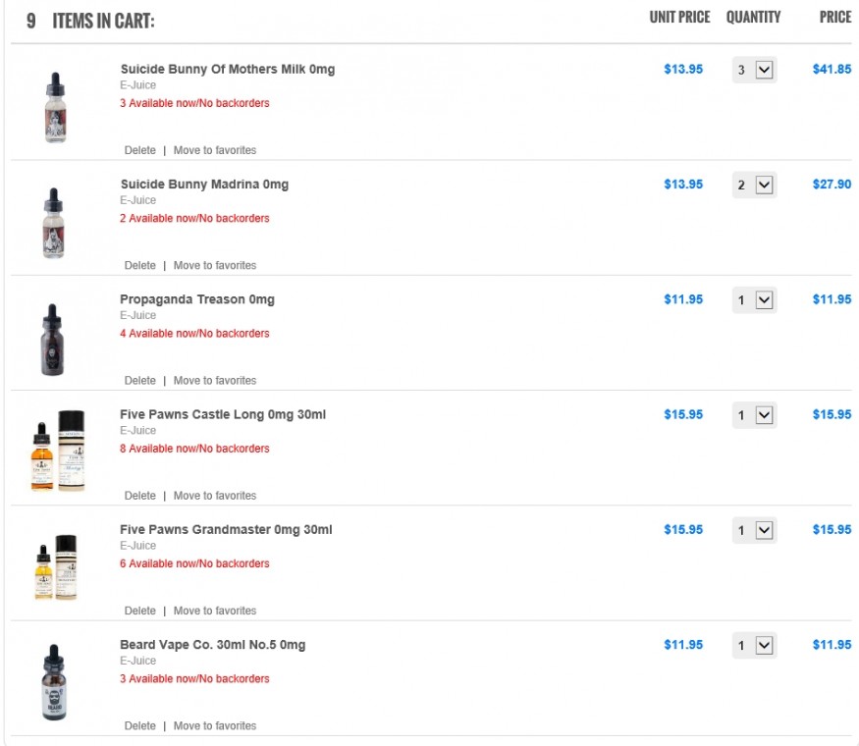
Task: Click the Five Pawns Castle Long product image
Action: click(x=58, y=451)
